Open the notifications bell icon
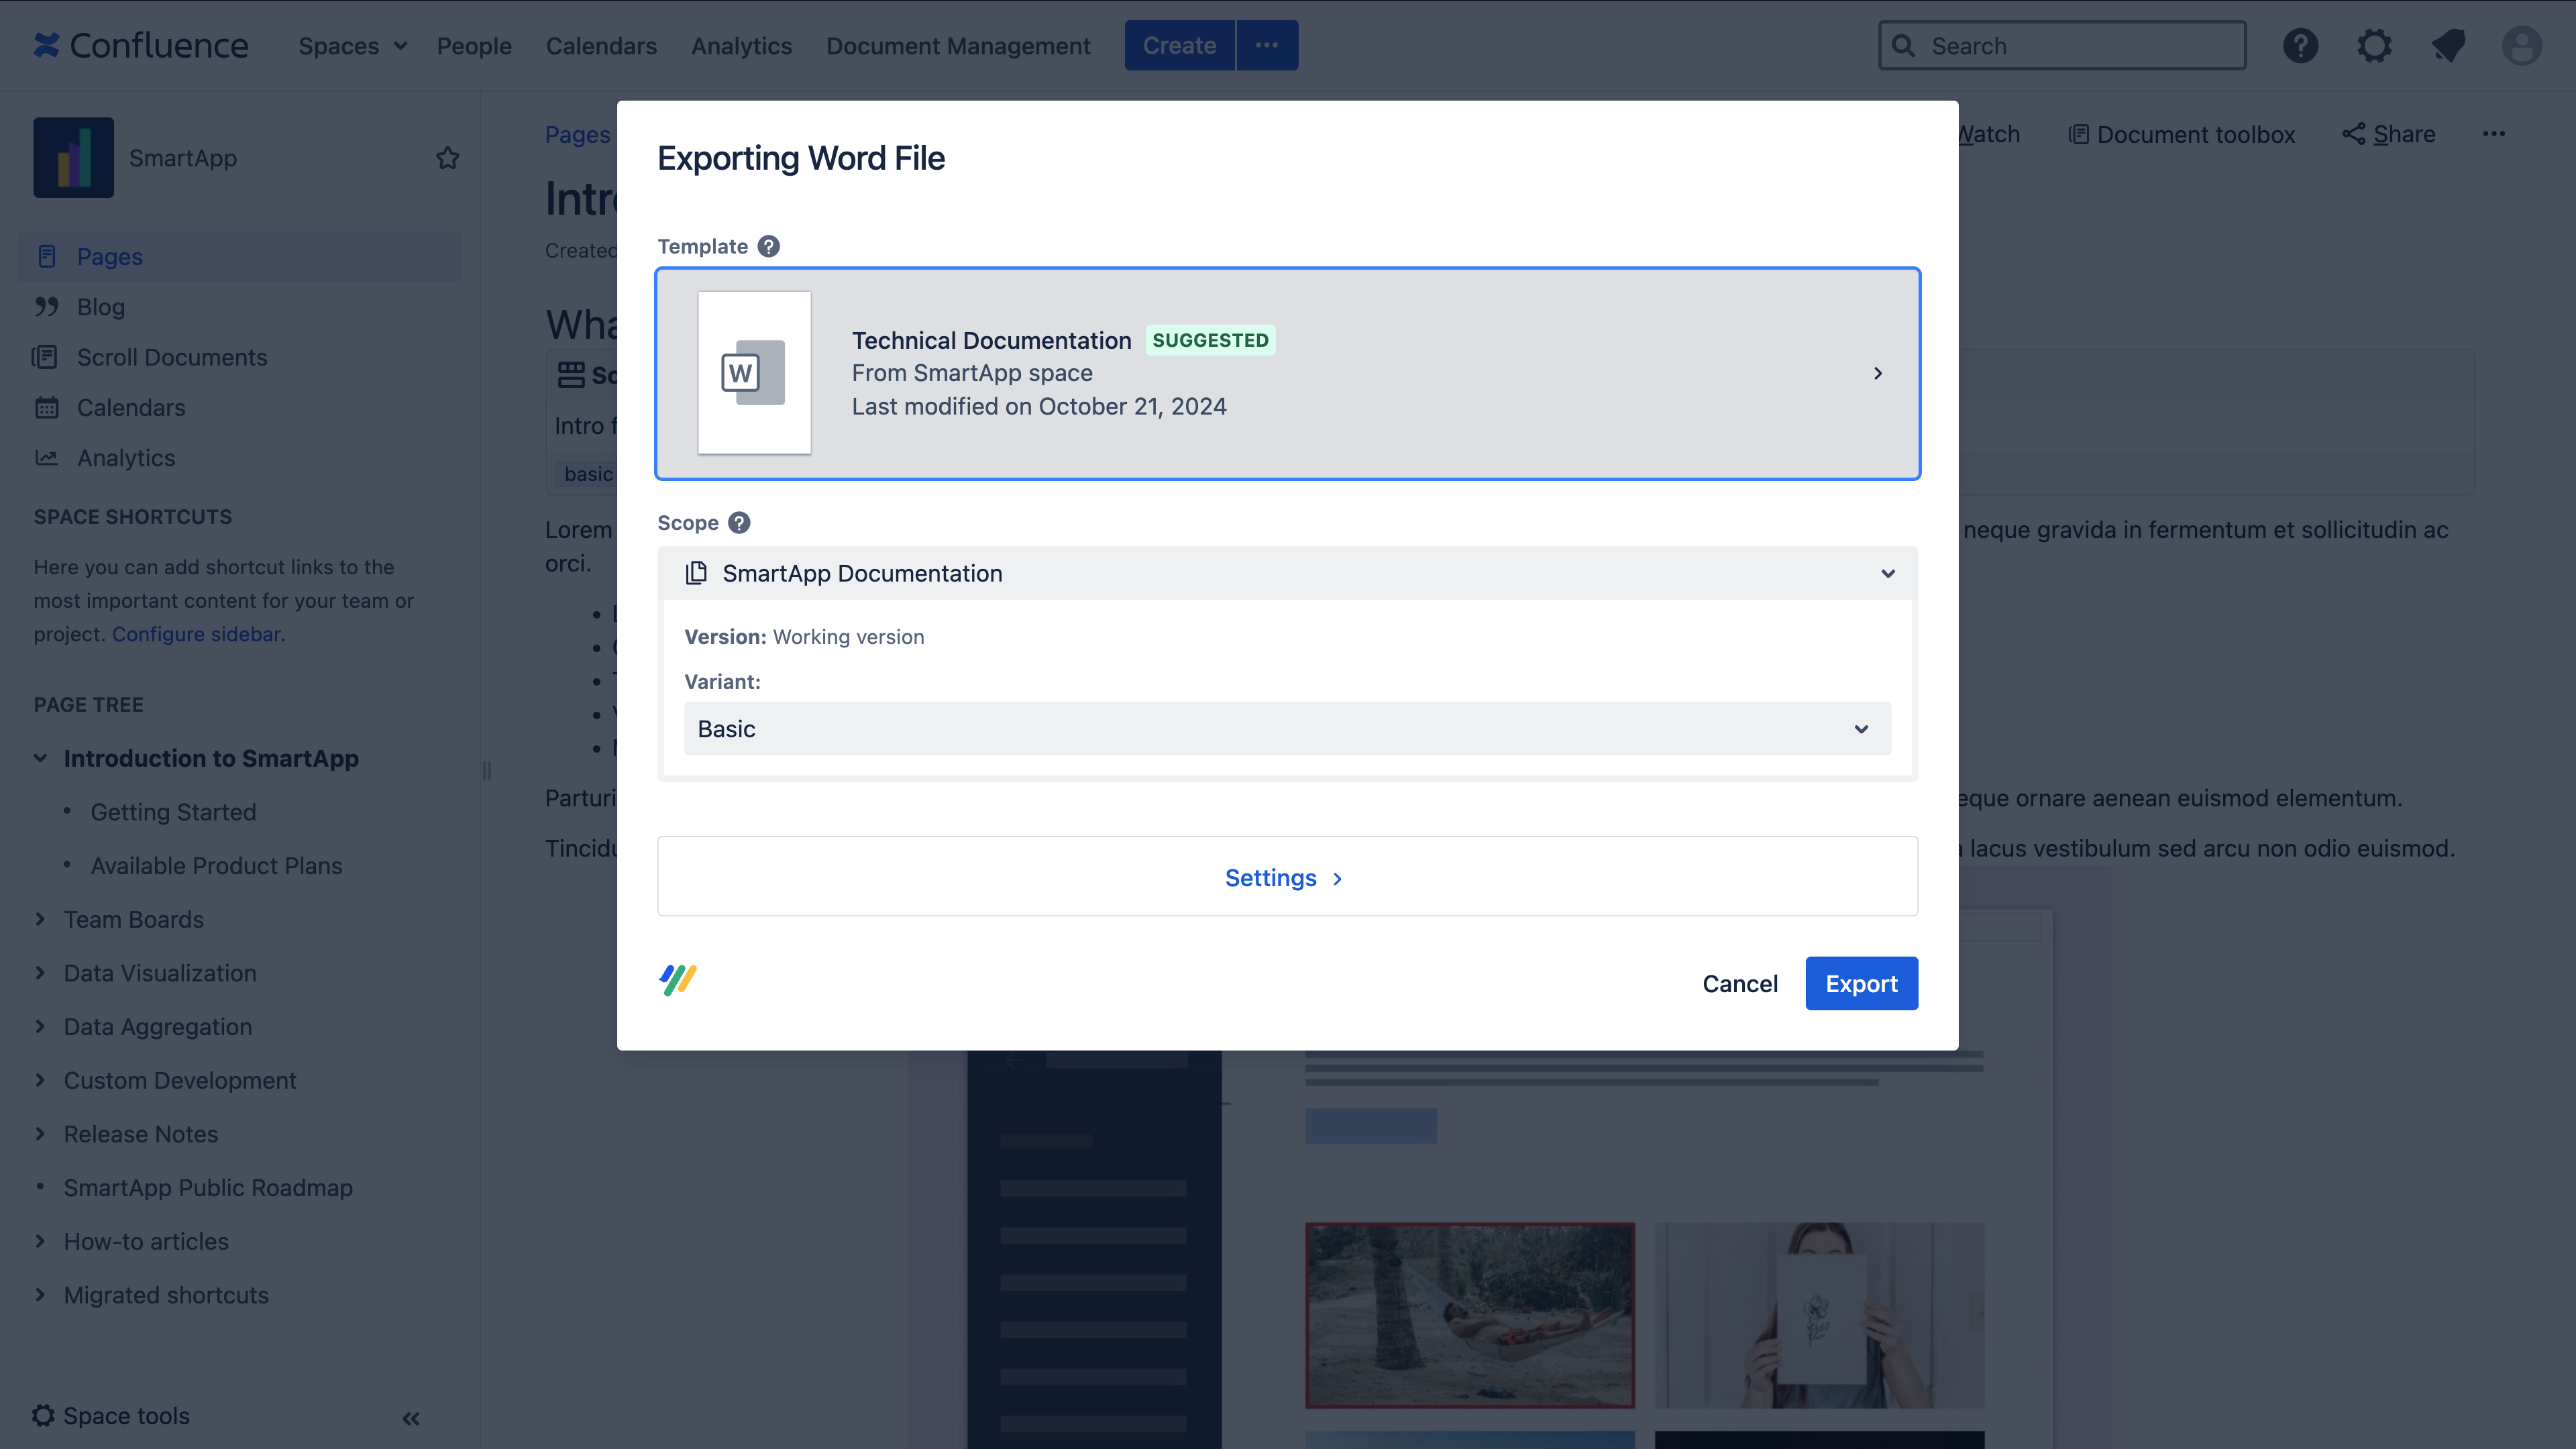This screenshot has height=1449, width=2576. (2448, 46)
